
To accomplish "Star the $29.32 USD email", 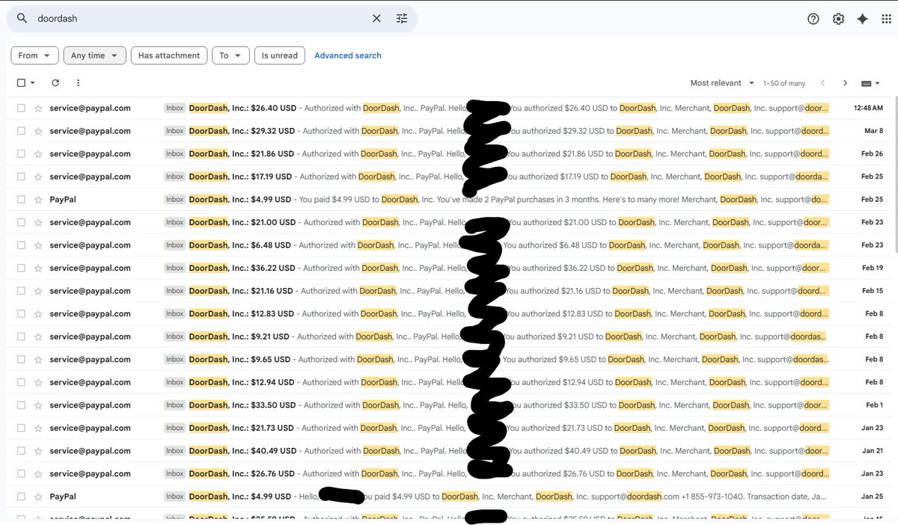I will coord(38,131).
